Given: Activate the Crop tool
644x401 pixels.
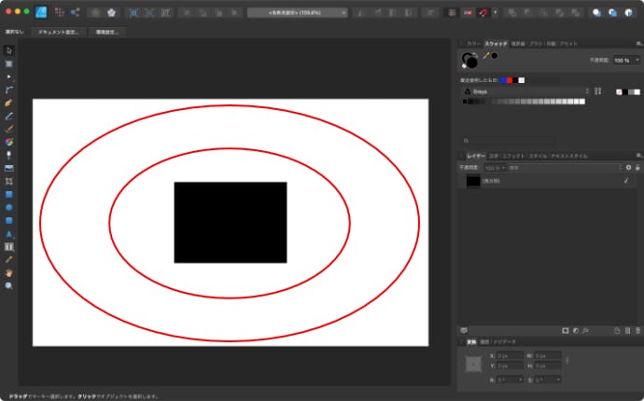Looking at the screenshot, I should click(x=9, y=181).
